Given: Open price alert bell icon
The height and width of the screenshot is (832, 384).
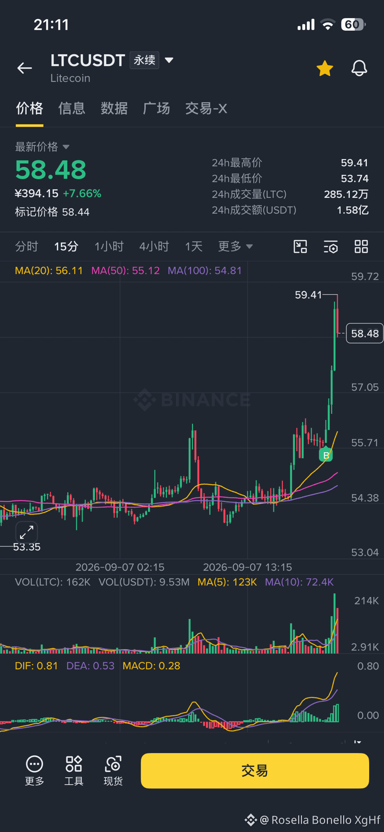Looking at the screenshot, I should [359, 68].
